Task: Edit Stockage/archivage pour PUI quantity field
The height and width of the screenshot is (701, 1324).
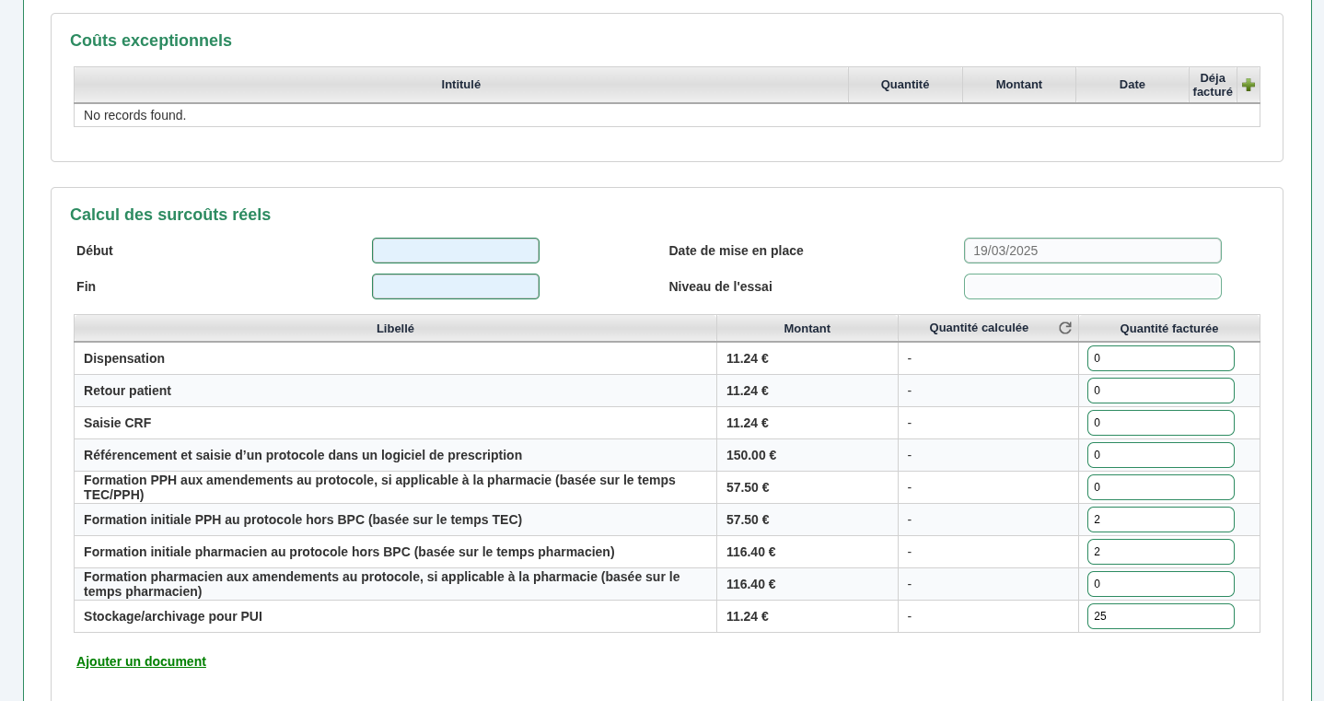Action: [x=1160, y=616]
